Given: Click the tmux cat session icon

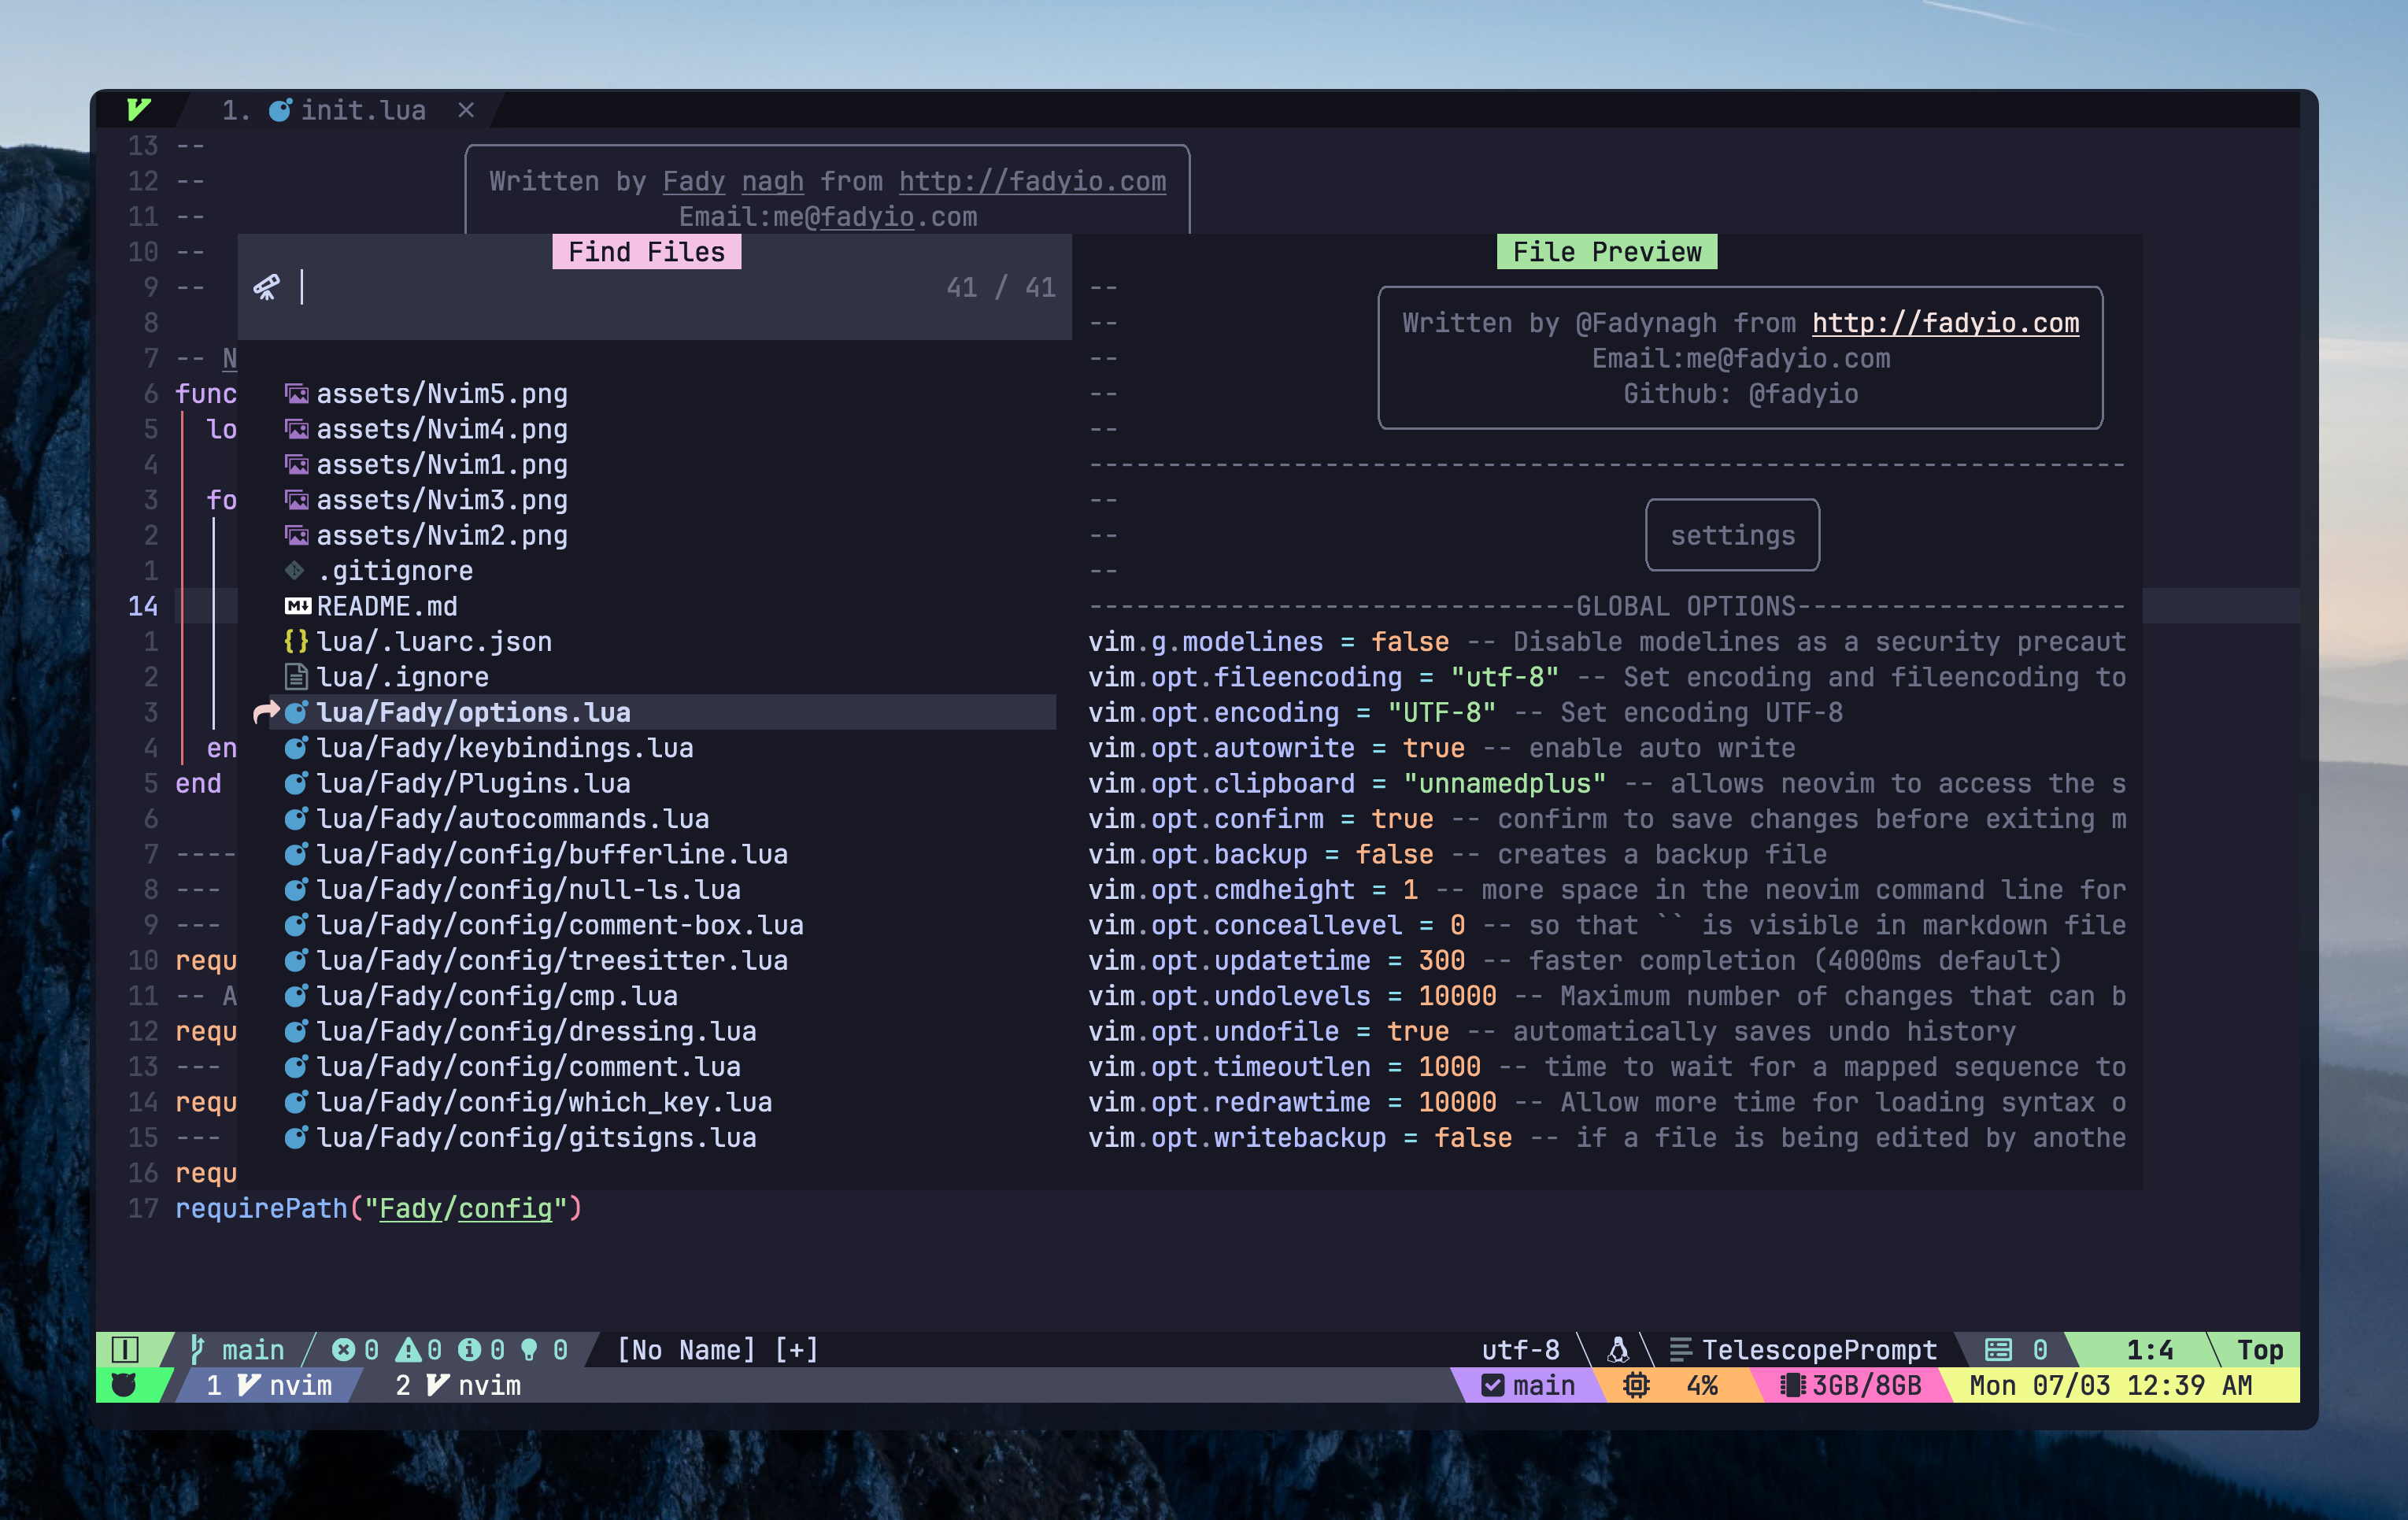Looking at the screenshot, I should coord(124,1385).
